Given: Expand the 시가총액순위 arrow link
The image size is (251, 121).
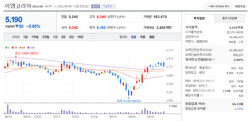Looking at the screenshot, I should click(x=203, y=32).
